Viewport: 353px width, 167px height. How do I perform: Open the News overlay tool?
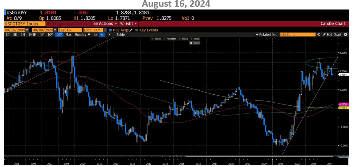(x=183, y=39)
